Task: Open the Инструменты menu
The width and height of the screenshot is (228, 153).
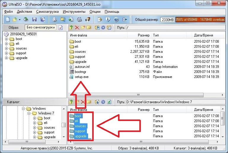Action: (74, 12)
